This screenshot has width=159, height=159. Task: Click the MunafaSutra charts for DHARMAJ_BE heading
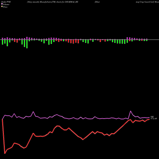[52, 2]
